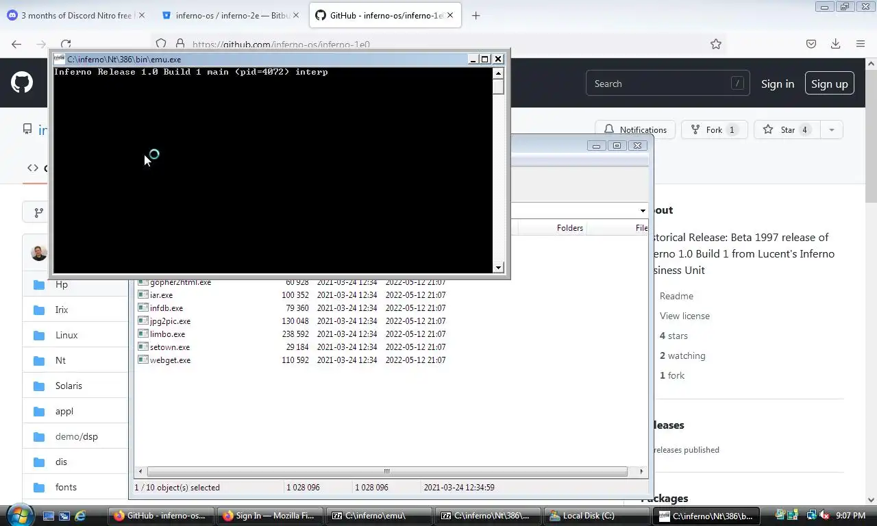The image size is (877, 526).
Task: Select infdb.exe in file list
Action: tap(166, 308)
